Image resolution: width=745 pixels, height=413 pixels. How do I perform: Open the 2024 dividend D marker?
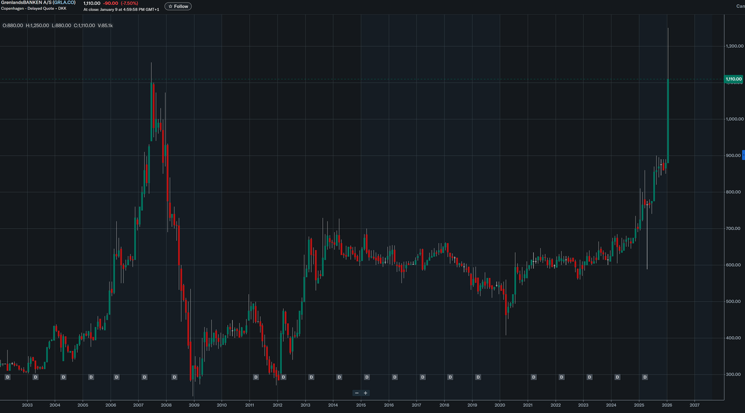click(x=617, y=376)
